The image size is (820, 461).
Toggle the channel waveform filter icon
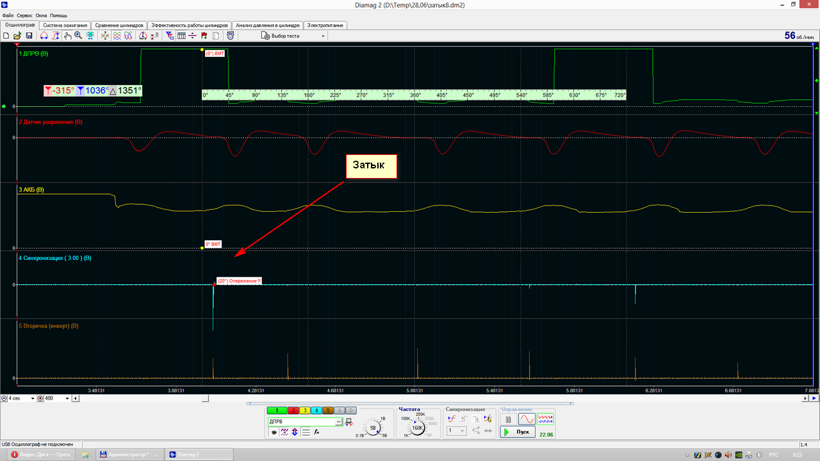pos(285,432)
